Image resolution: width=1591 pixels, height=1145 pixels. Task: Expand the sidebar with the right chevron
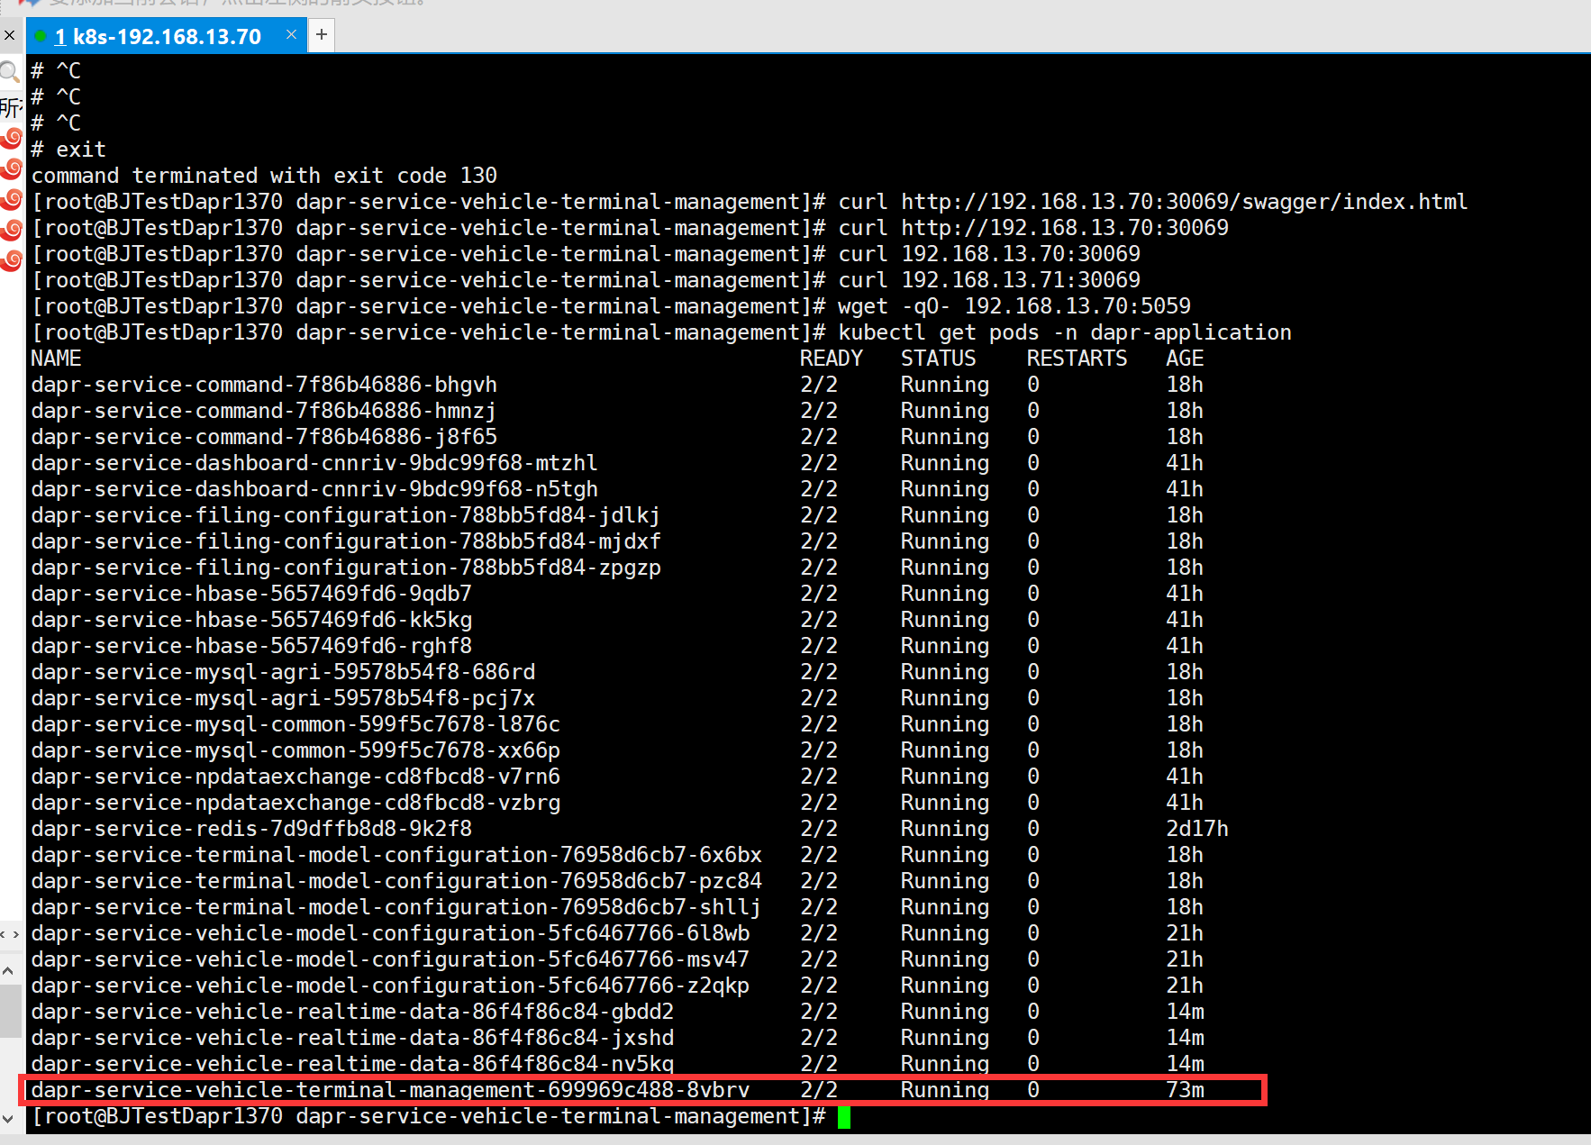coord(16,935)
